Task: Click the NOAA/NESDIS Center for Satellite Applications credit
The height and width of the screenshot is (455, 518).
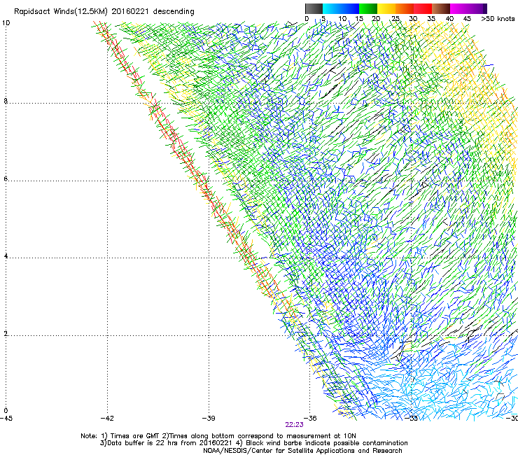Action: click(302, 451)
